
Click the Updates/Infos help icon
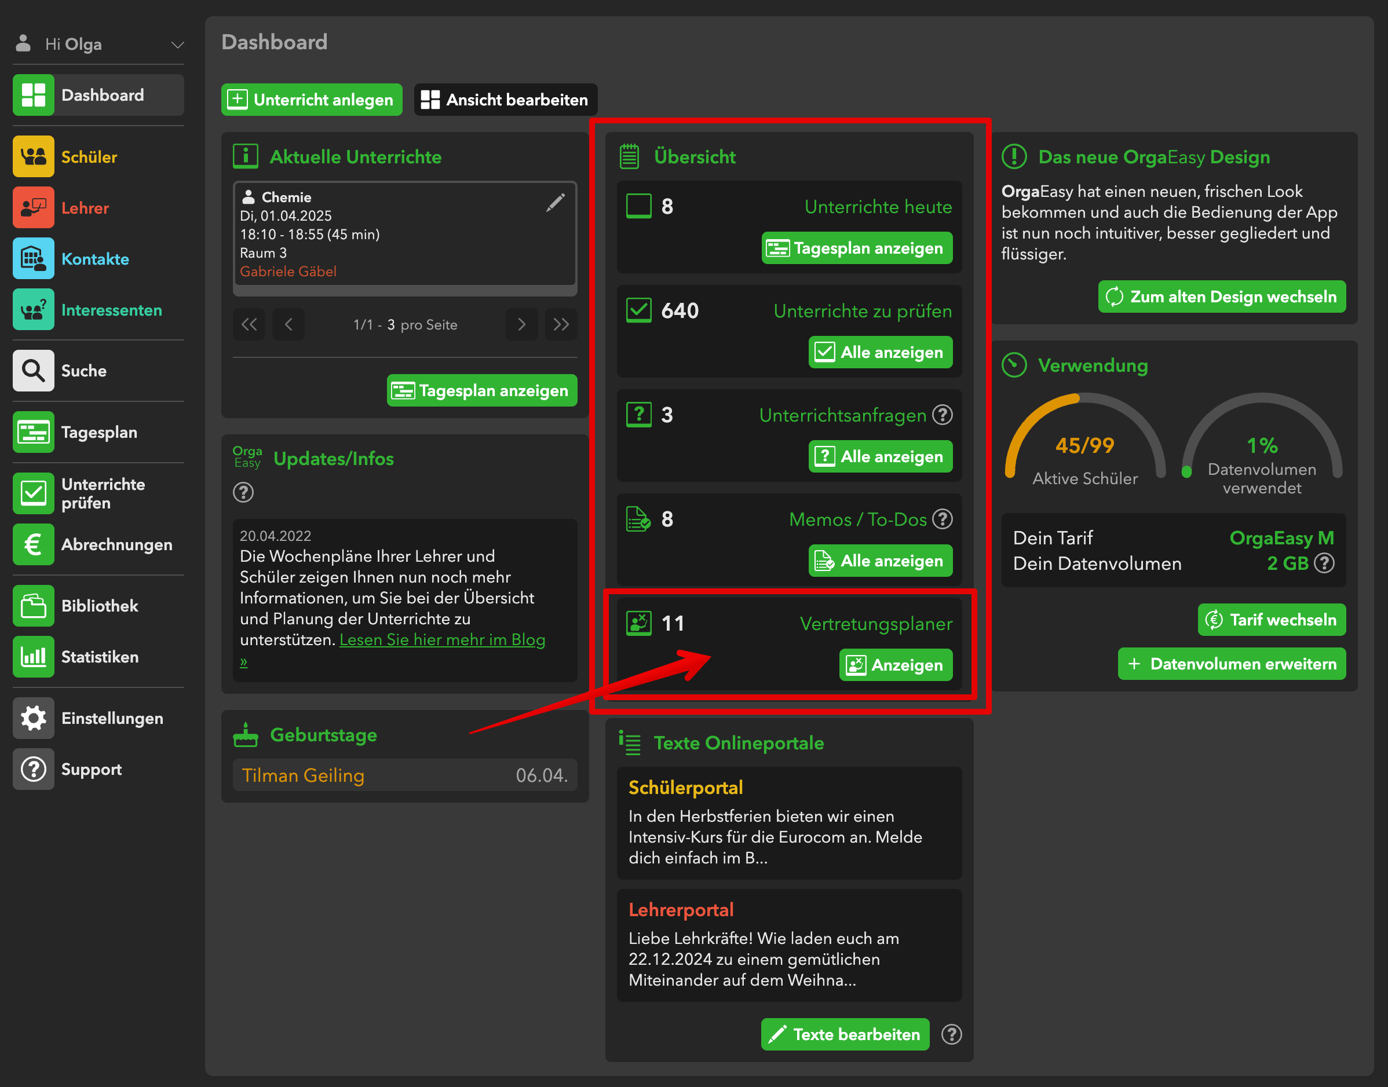[x=243, y=492]
